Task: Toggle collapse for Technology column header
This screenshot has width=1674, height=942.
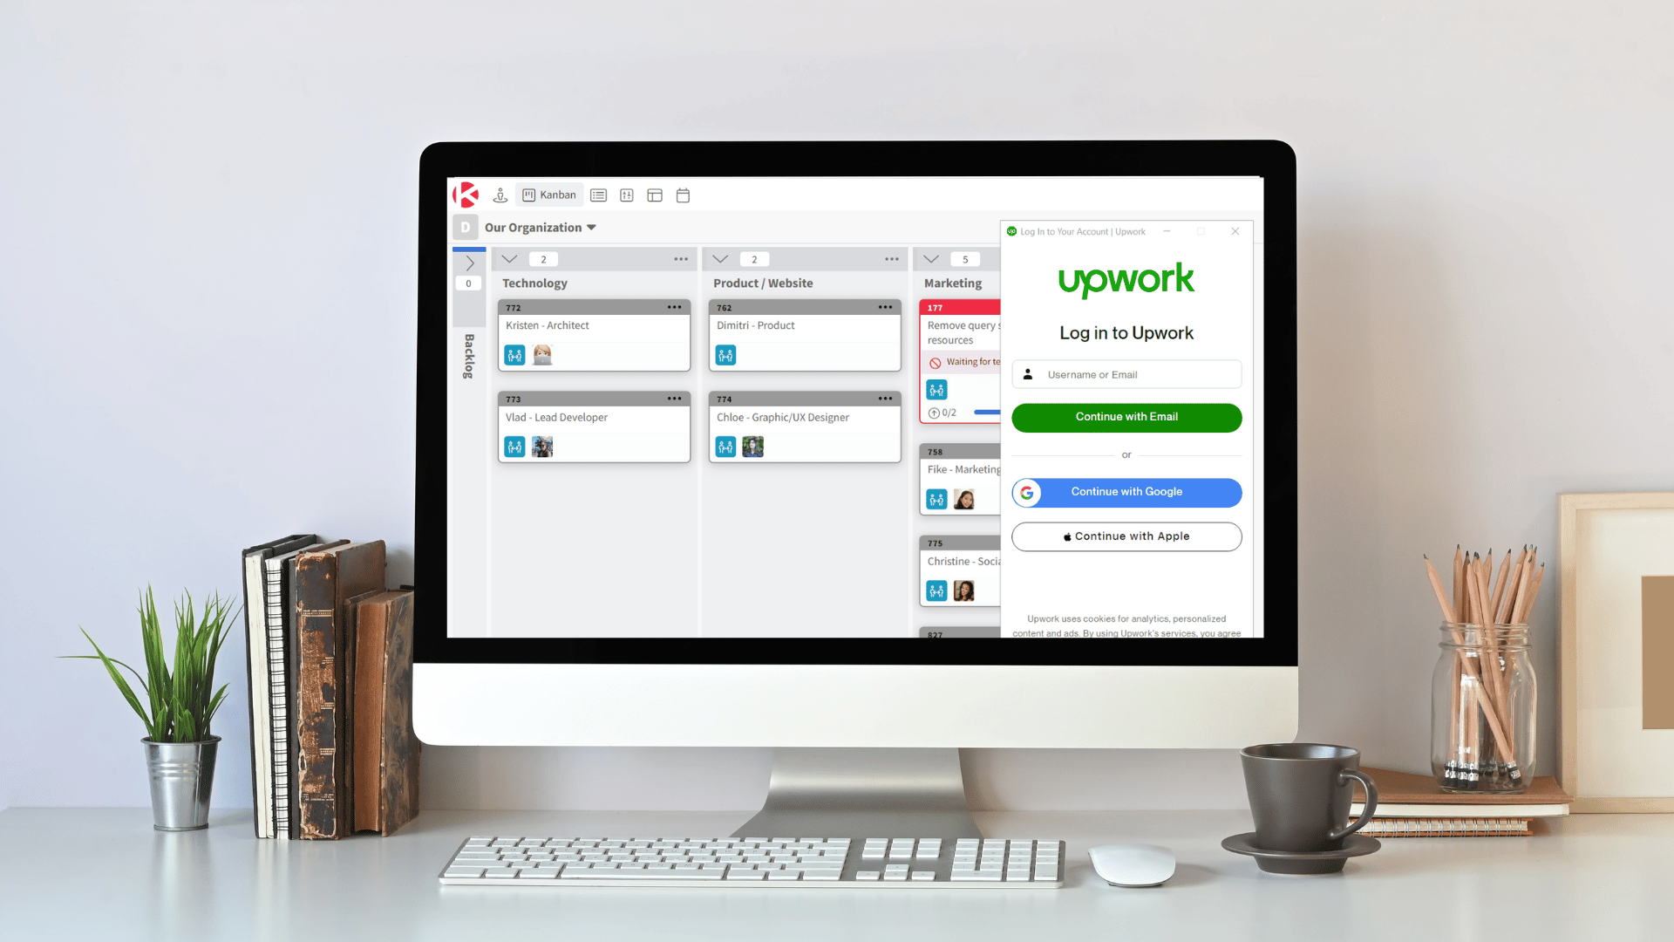Action: tap(508, 259)
